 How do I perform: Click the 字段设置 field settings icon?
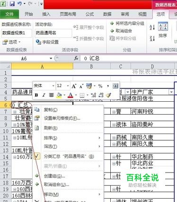[x=38, y=42]
